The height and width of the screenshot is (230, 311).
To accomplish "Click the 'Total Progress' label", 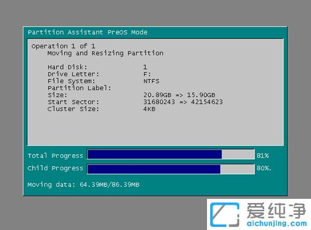I will tap(55, 156).
